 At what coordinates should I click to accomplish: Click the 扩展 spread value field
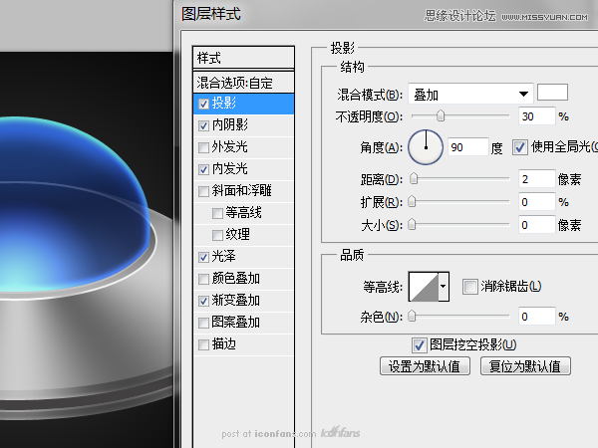point(536,202)
